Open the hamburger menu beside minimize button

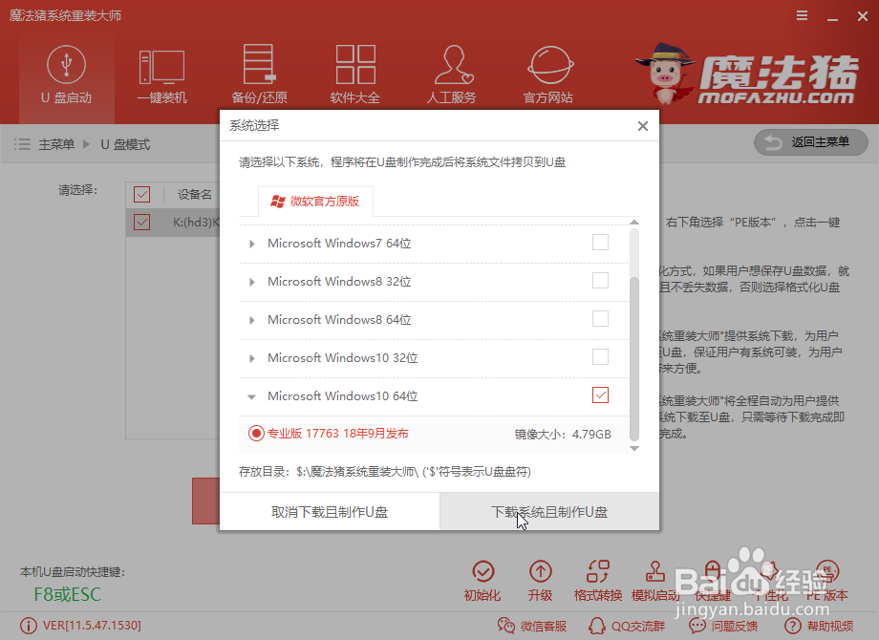coord(801,15)
